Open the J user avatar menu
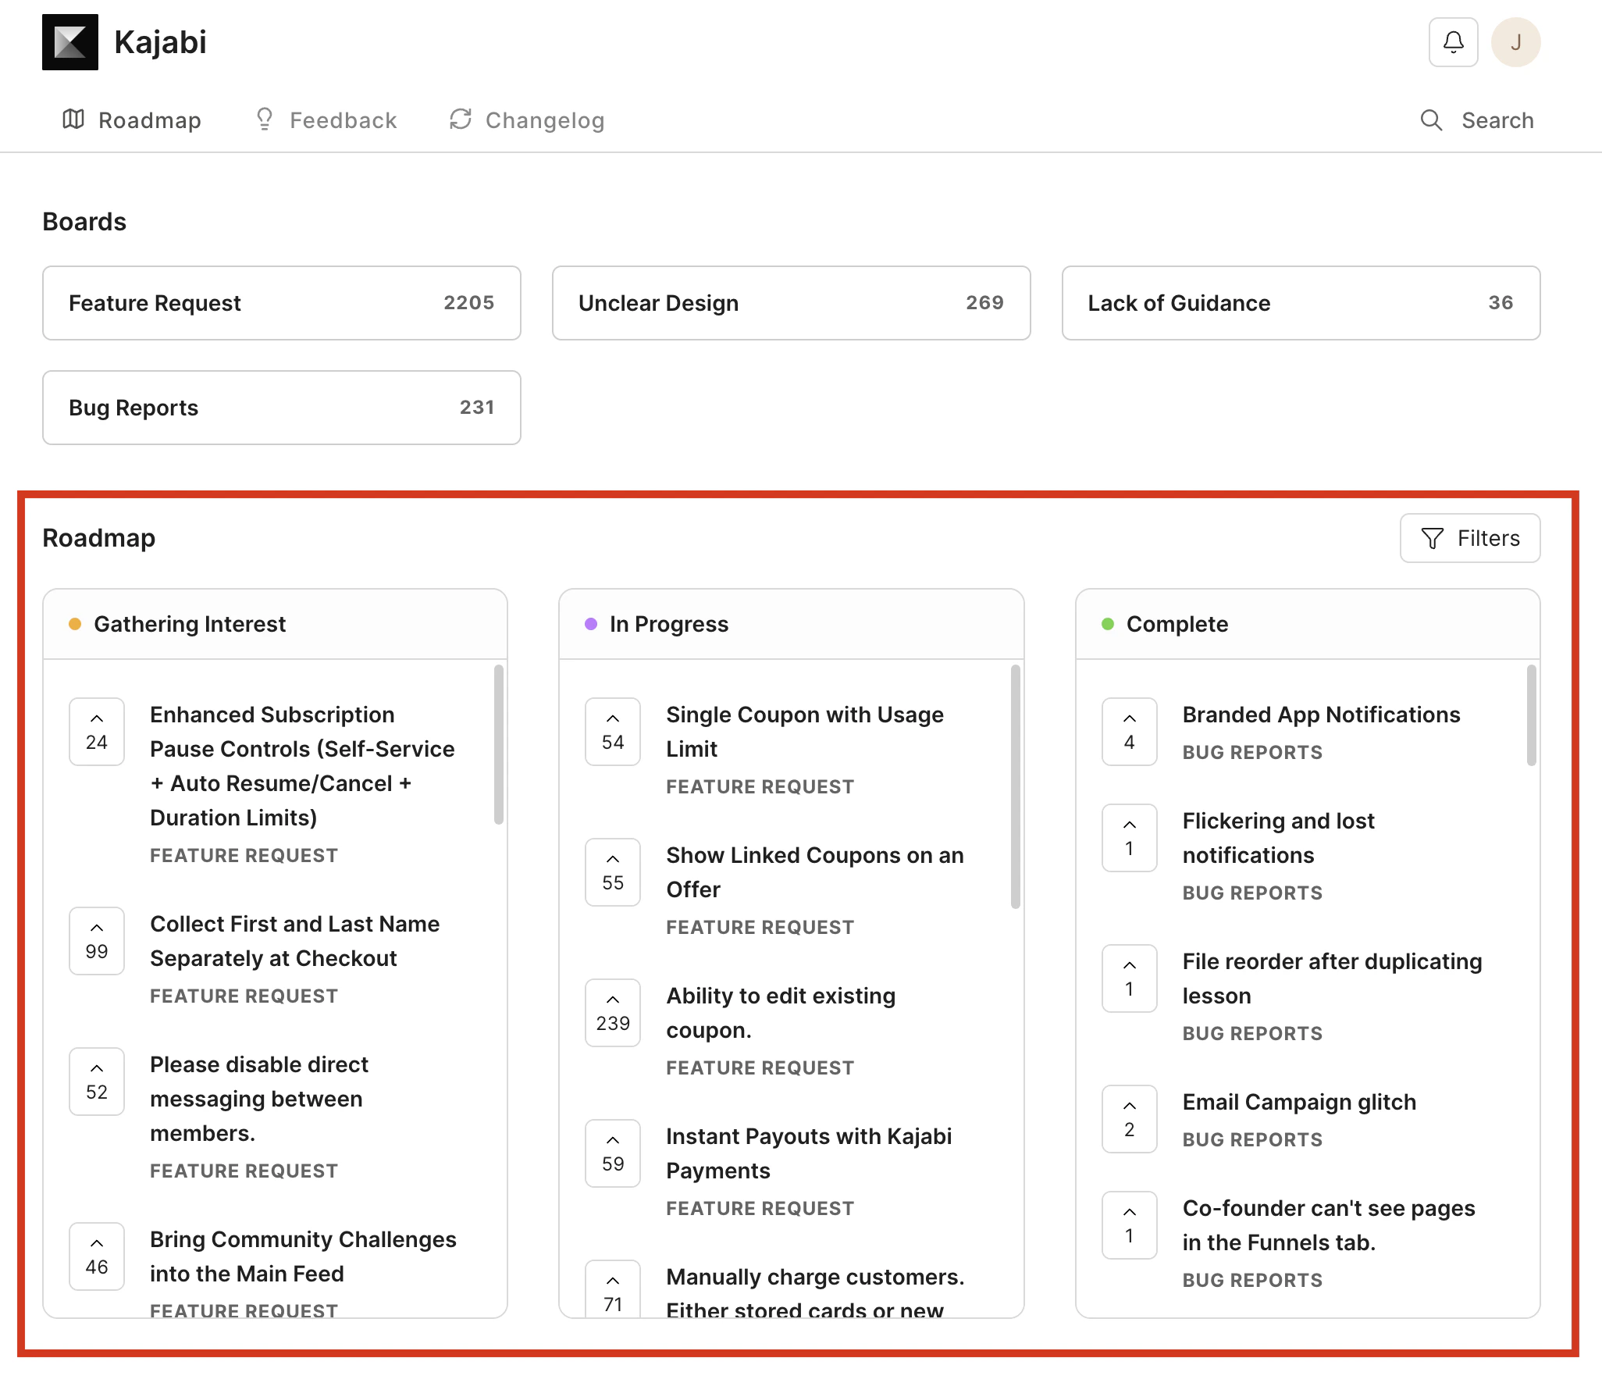 click(1515, 42)
